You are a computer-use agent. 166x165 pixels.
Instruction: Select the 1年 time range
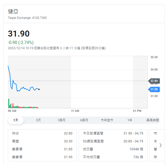pyautogui.click(x=130, y=120)
